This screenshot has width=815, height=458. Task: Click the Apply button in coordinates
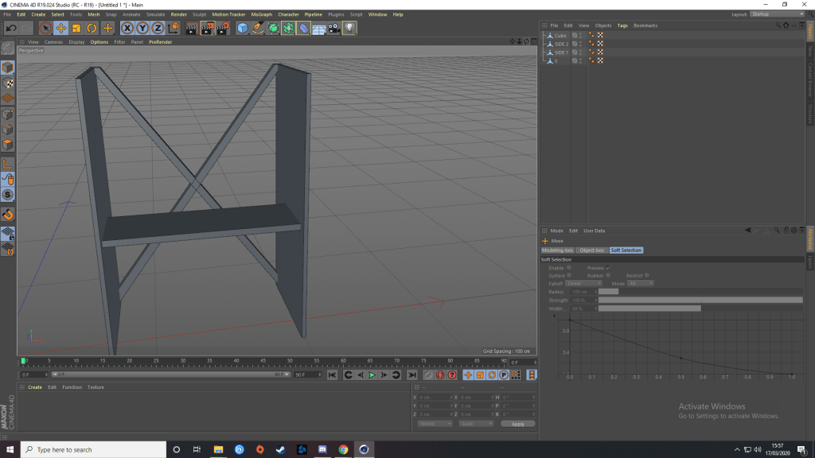click(x=518, y=424)
